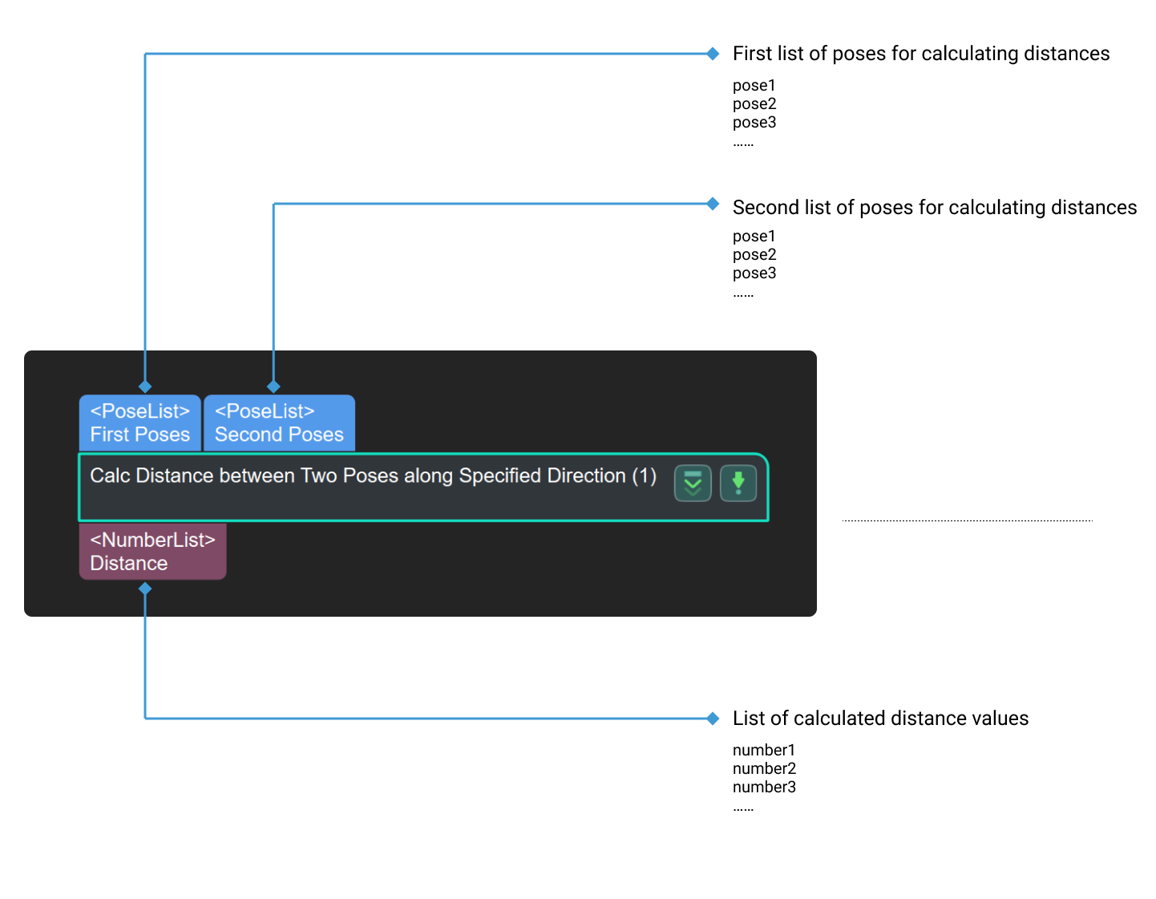Click the diamond connector above First Poses port
Viewport: 1156px width, 899px height.
click(144, 387)
